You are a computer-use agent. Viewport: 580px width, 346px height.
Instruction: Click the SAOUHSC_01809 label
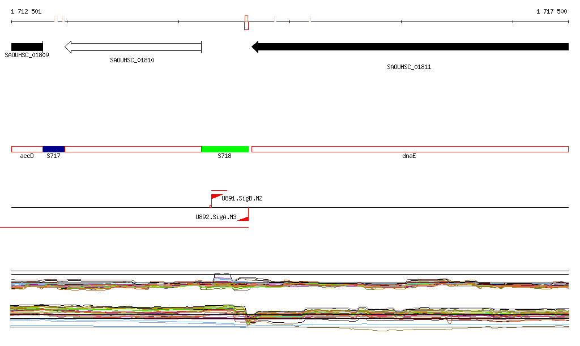27,55
